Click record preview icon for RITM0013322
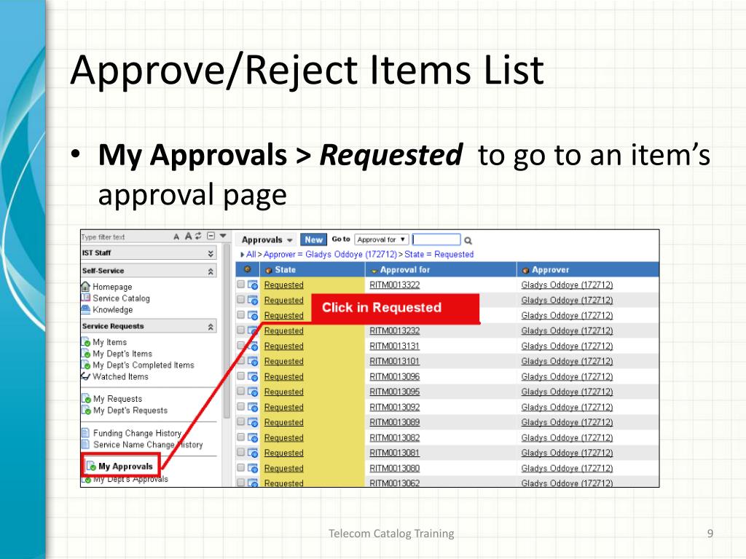This screenshot has width=746, height=559. click(x=253, y=285)
